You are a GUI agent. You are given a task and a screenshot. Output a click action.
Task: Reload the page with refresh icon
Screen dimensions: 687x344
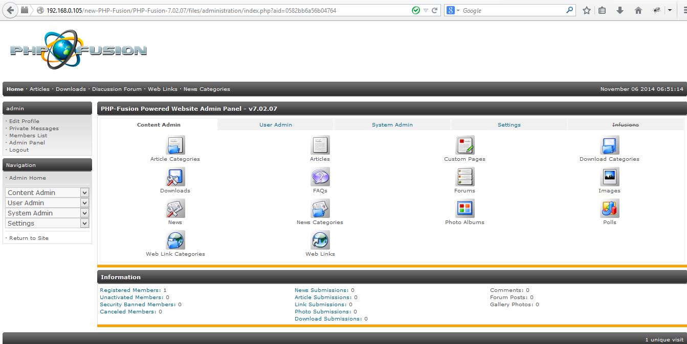(x=435, y=10)
